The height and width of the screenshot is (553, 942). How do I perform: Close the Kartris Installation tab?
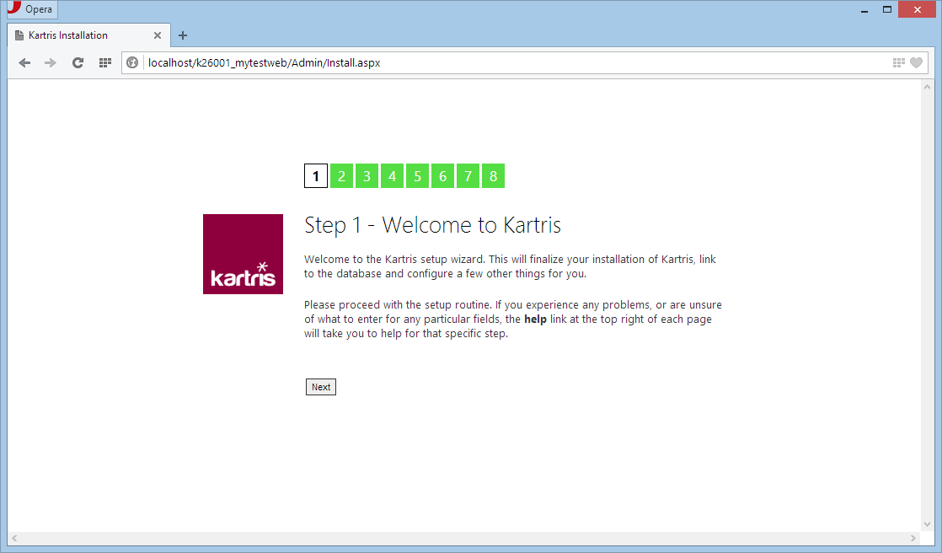pyautogui.click(x=158, y=35)
